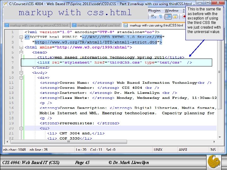Collapse the div element fold on line 10

(x=21, y=78)
